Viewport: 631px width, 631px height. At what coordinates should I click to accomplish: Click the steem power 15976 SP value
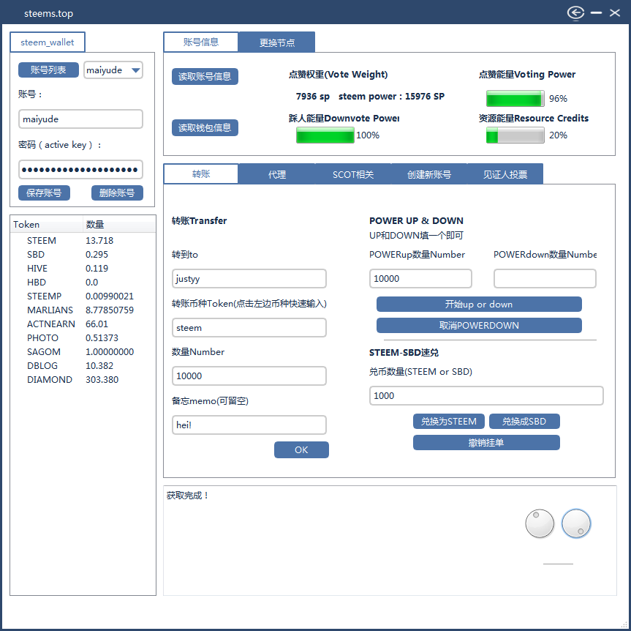(x=392, y=97)
